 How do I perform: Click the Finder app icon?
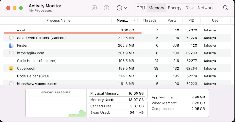[11, 45]
